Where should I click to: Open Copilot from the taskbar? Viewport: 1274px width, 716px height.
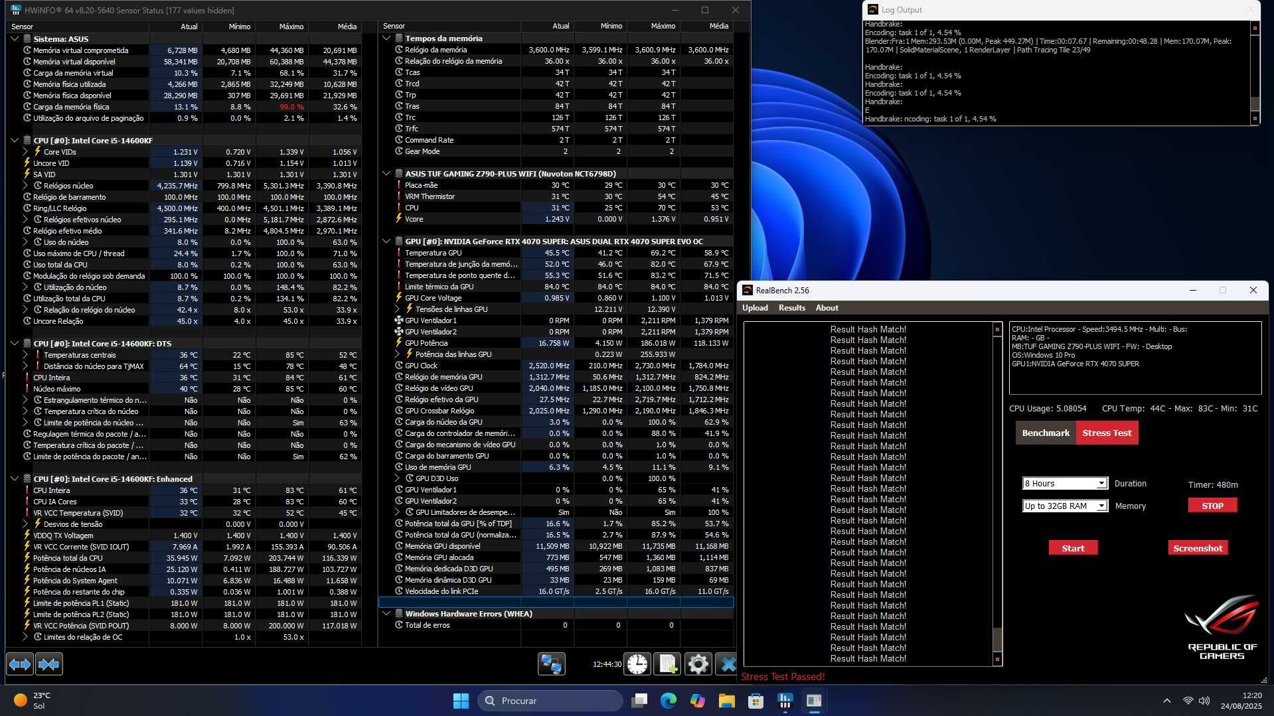coord(698,701)
